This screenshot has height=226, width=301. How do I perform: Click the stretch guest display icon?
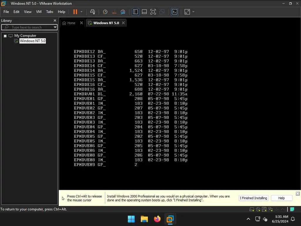point(187,12)
